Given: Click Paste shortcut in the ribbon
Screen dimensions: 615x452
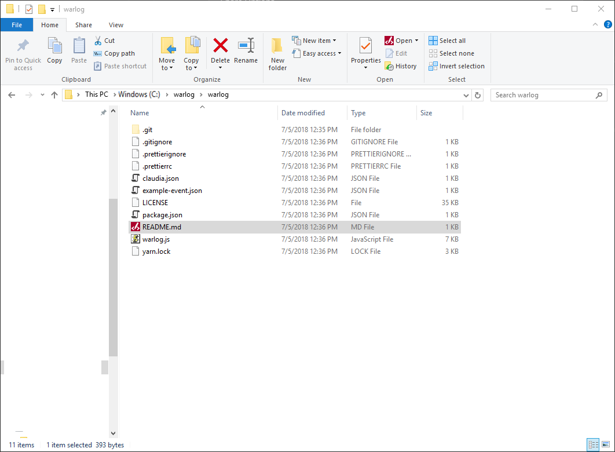Looking at the screenshot, I should pos(120,66).
